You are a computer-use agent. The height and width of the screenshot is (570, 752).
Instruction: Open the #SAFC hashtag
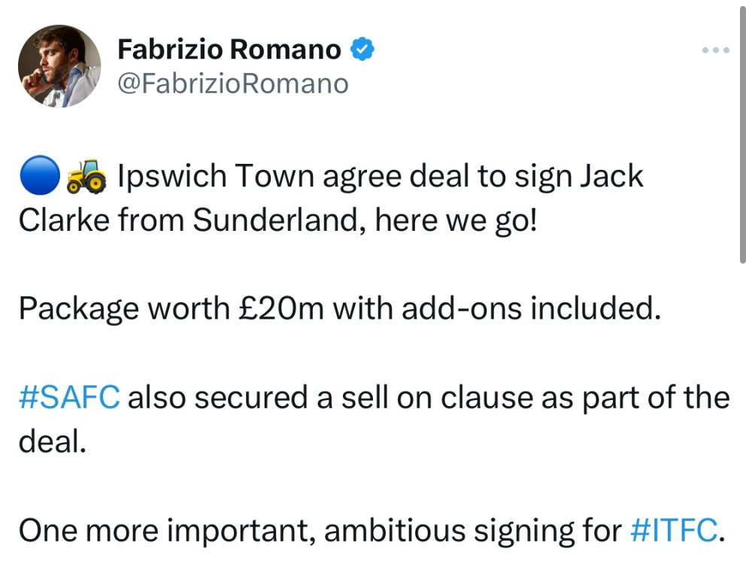click(x=68, y=397)
